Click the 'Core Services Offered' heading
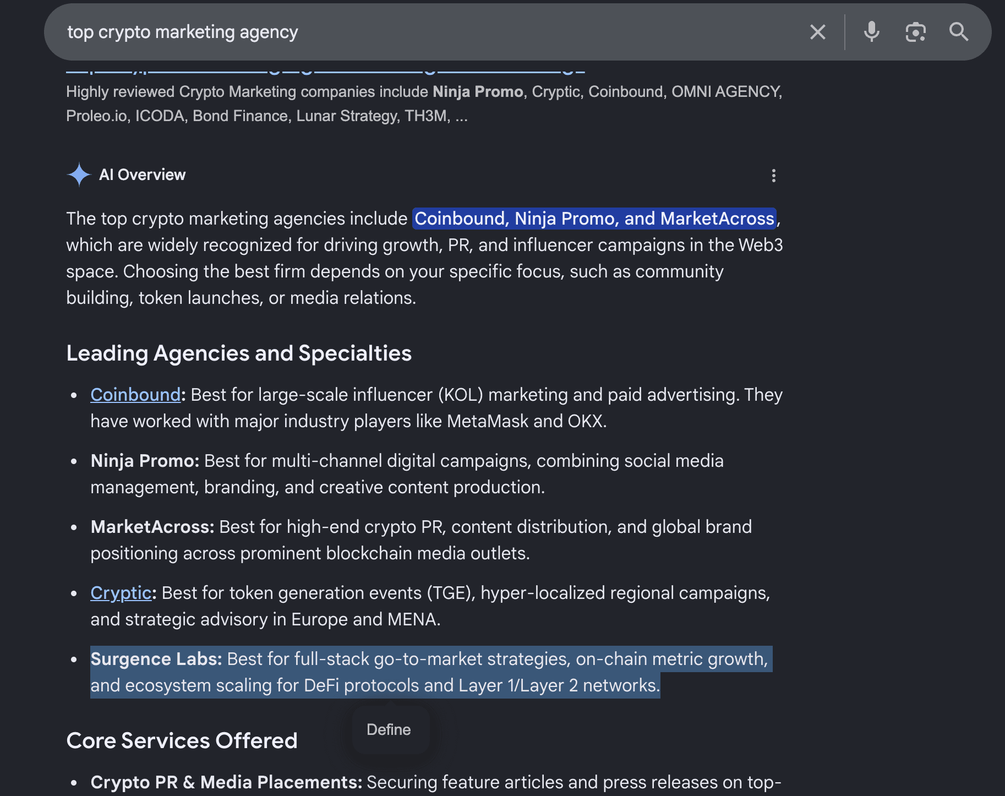Image resolution: width=1005 pixels, height=796 pixels. [x=182, y=740]
